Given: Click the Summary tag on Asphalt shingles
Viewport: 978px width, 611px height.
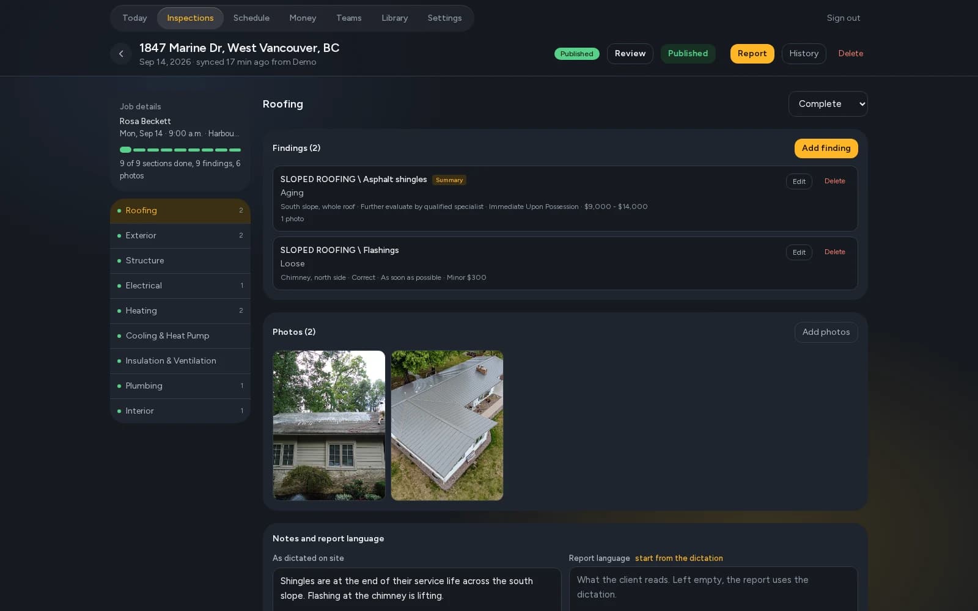Looking at the screenshot, I should (449, 180).
